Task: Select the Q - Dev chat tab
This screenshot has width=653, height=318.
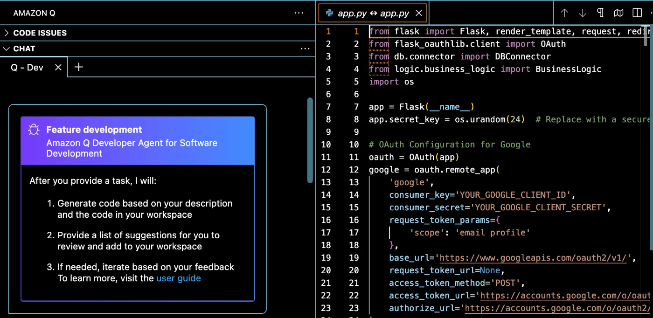Action: (x=27, y=68)
